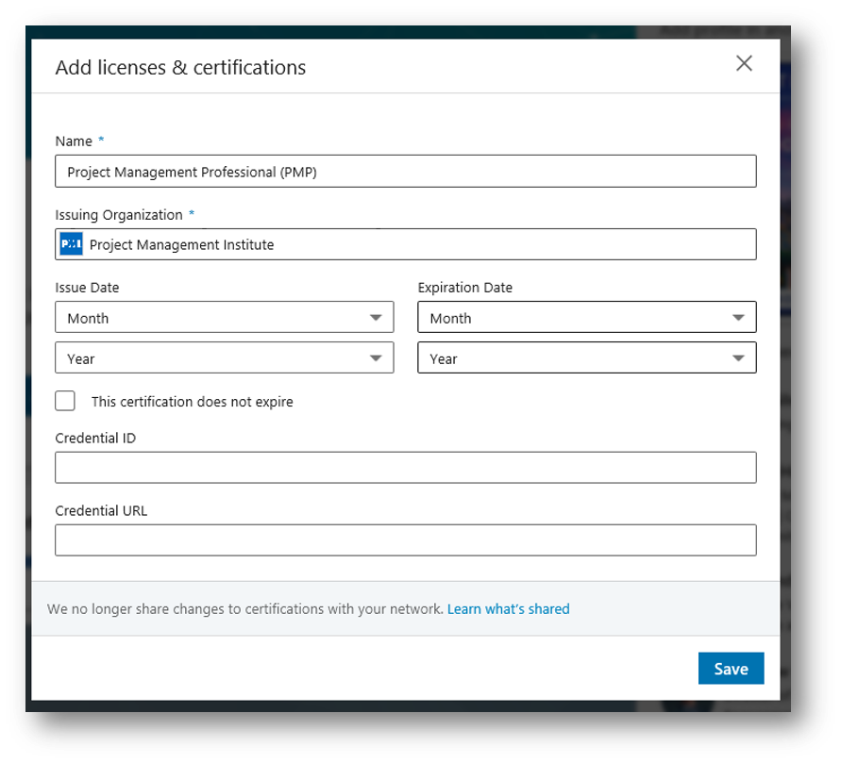Screen dimensions: 841x763
Task: Open the 'Learn what's shared' link
Action: pyautogui.click(x=509, y=608)
